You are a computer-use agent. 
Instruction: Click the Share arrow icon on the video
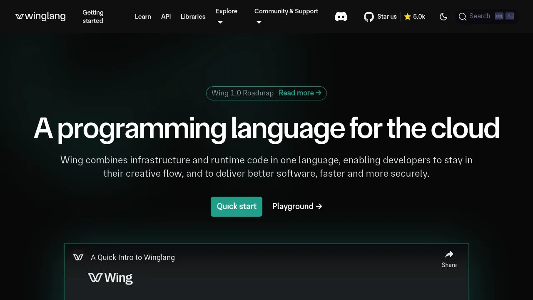coord(449,254)
